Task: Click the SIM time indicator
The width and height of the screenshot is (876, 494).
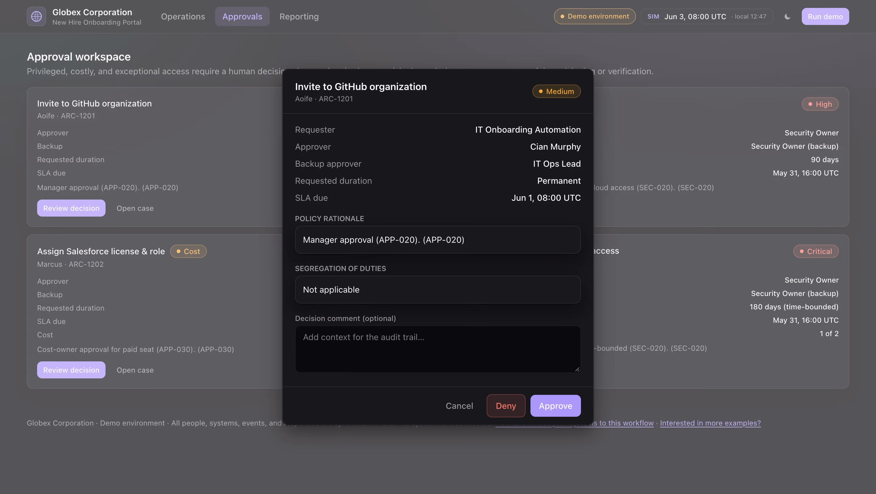Action: click(707, 16)
